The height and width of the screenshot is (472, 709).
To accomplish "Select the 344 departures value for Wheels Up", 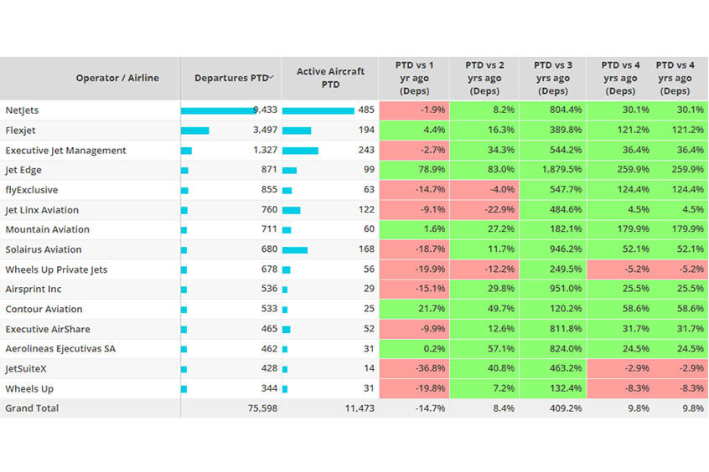I will (269, 388).
